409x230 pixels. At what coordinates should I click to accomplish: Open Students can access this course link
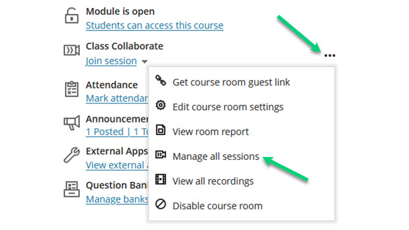click(155, 25)
